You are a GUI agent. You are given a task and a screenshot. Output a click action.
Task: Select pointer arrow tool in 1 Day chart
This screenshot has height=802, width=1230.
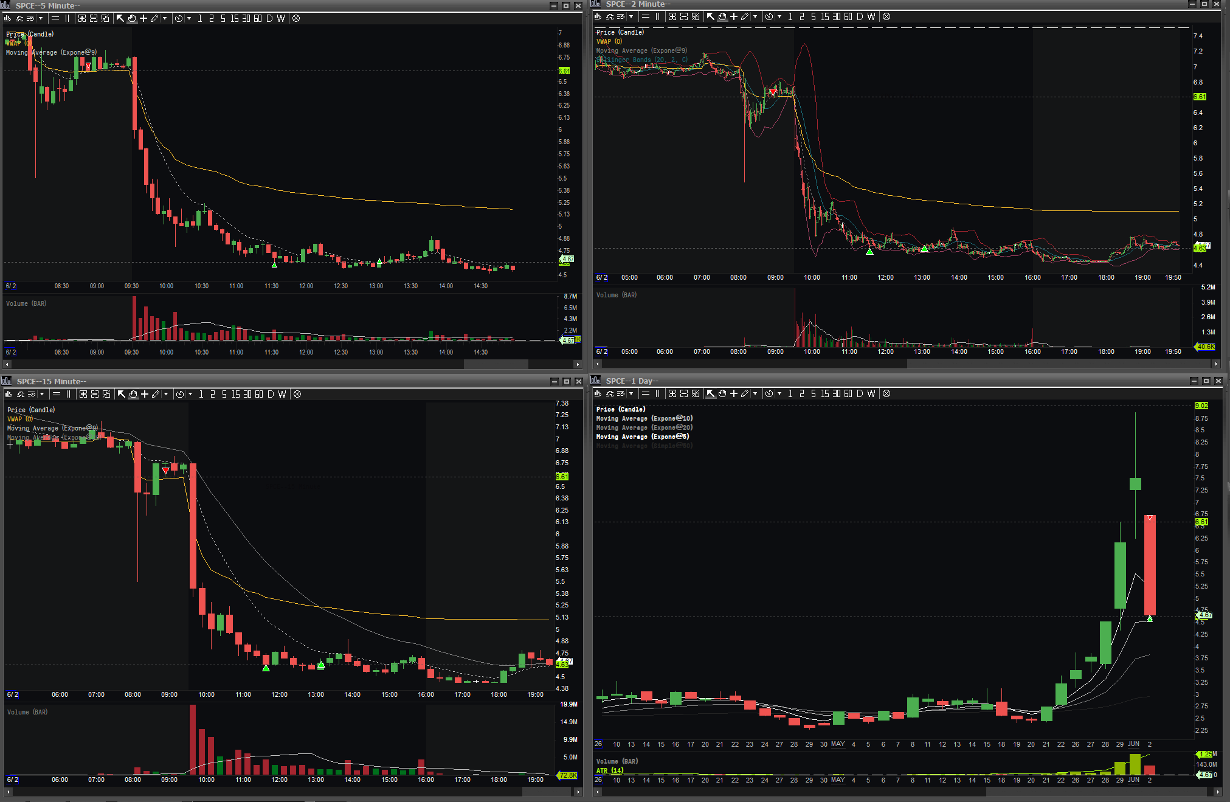point(710,393)
